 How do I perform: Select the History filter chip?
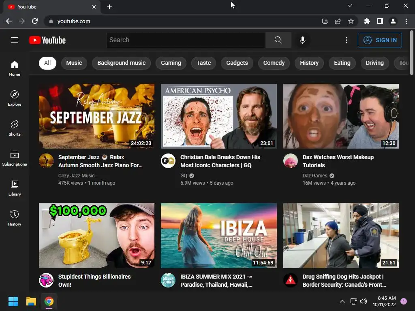pos(309,63)
